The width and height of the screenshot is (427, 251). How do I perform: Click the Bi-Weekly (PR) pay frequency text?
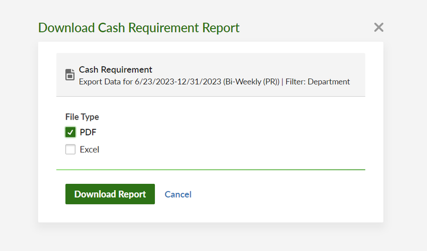251,81
